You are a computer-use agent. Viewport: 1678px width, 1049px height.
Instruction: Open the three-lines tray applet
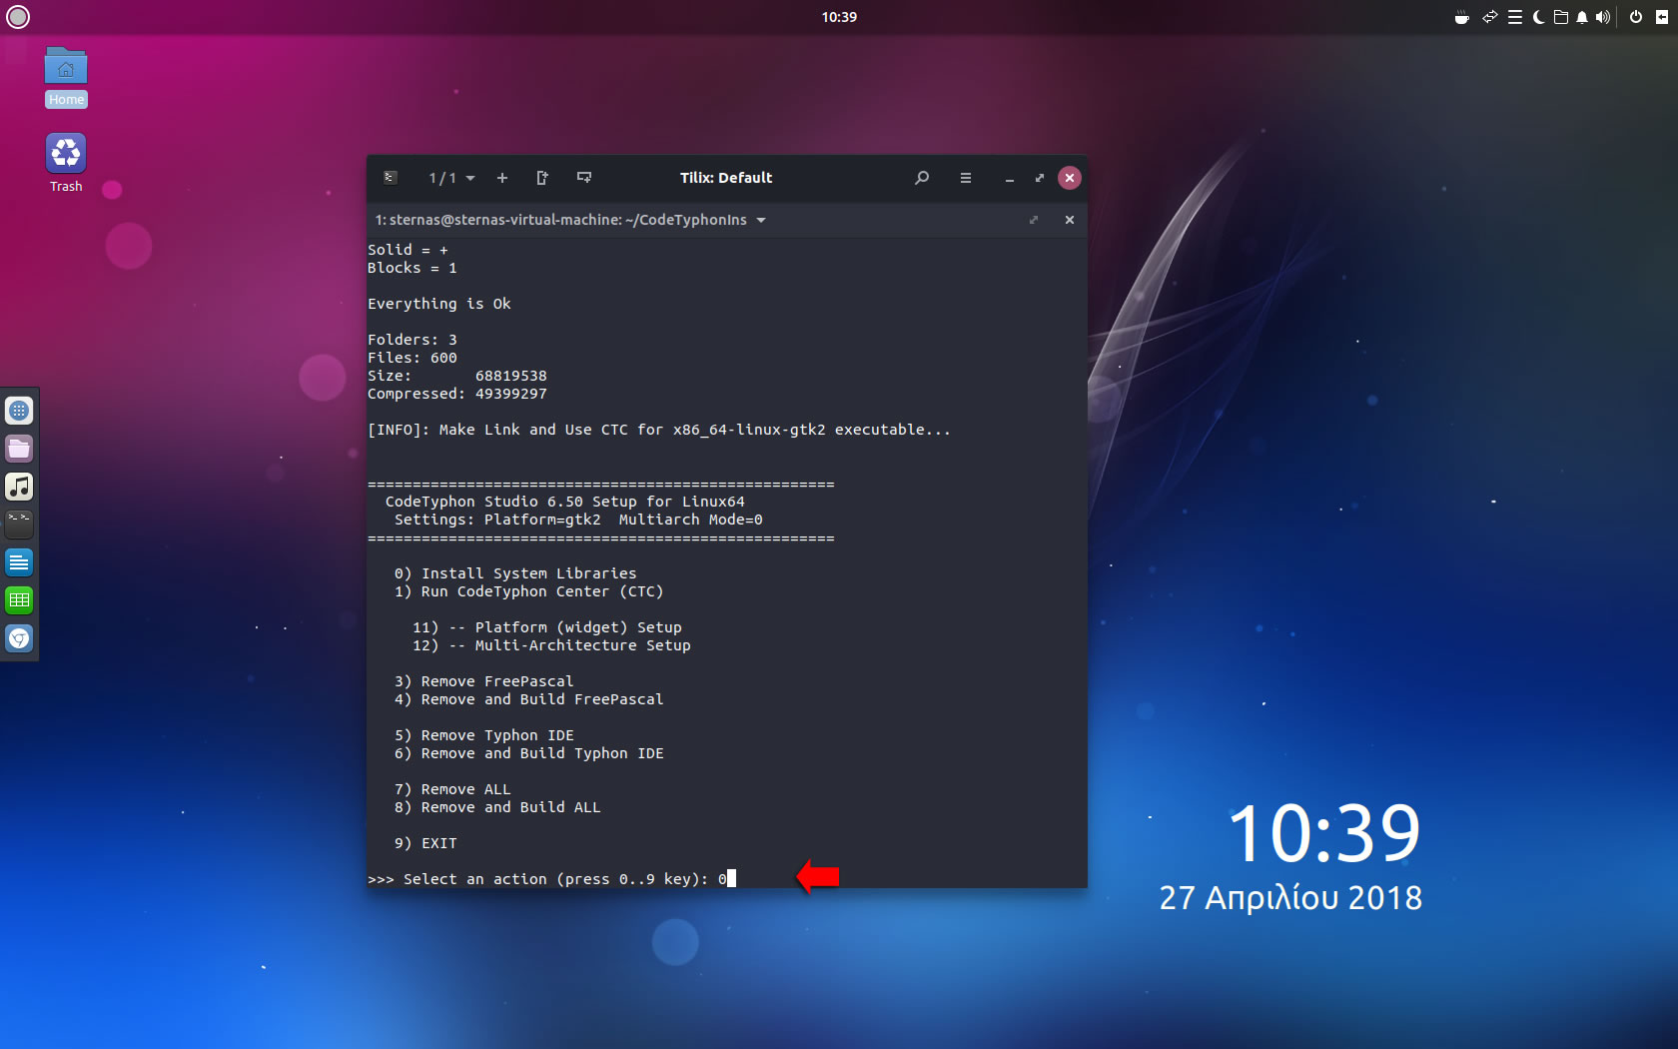coord(1515,17)
